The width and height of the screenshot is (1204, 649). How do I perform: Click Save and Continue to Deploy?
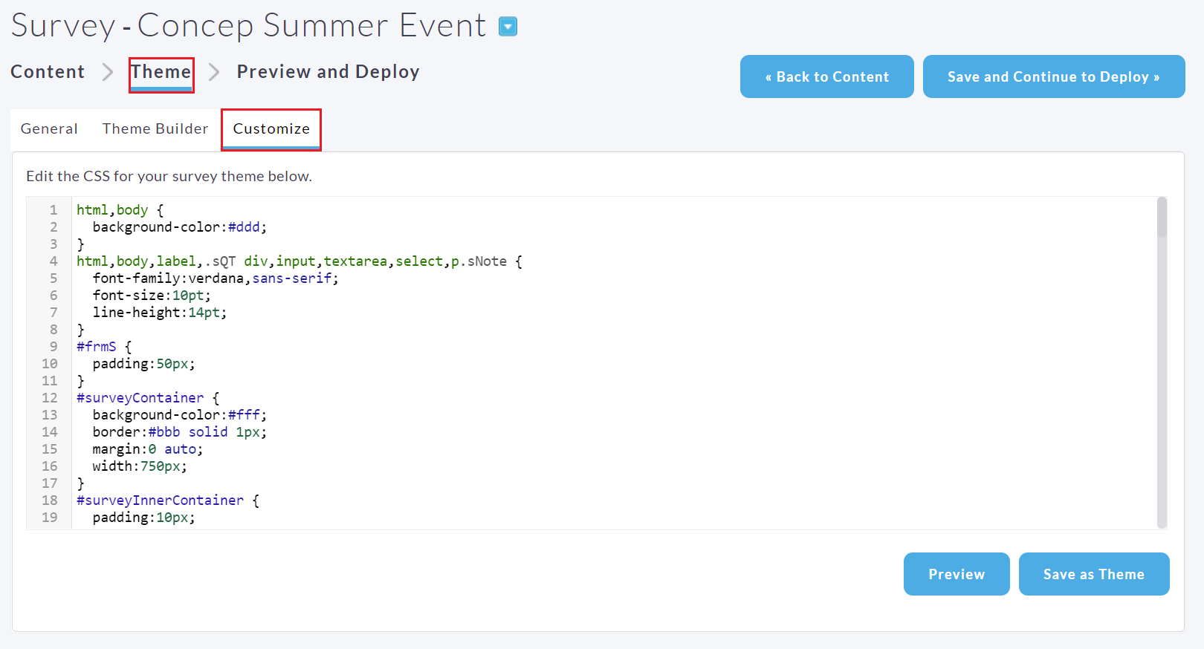(x=1054, y=76)
